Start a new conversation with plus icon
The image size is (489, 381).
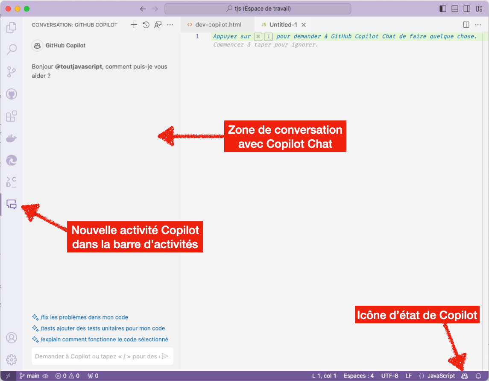click(134, 25)
